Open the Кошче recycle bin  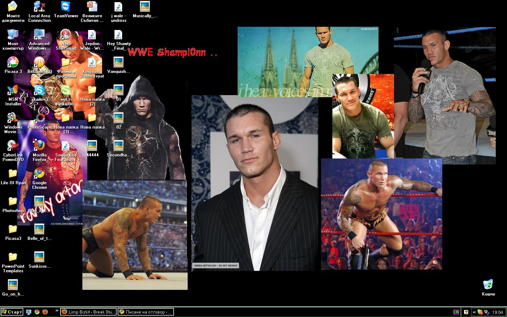tap(488, 288)
